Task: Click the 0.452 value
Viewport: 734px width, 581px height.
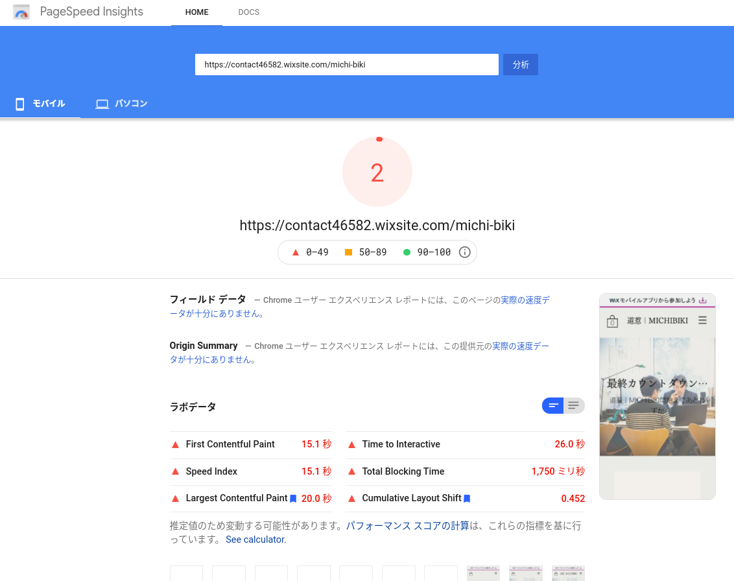Action: coord(573,499)
